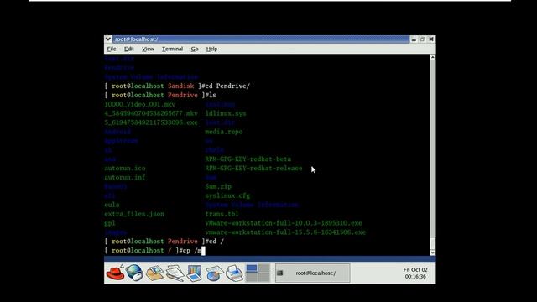Click the media.repo entry
This screenshot has height=302, width=537.
pyautogui.click(x=224, y=132)
